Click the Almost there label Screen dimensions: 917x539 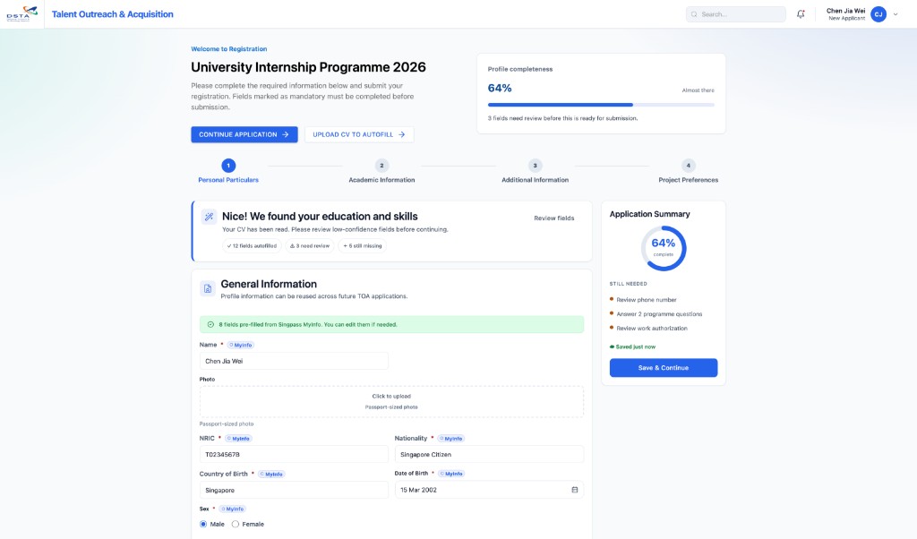click(698, 90)
